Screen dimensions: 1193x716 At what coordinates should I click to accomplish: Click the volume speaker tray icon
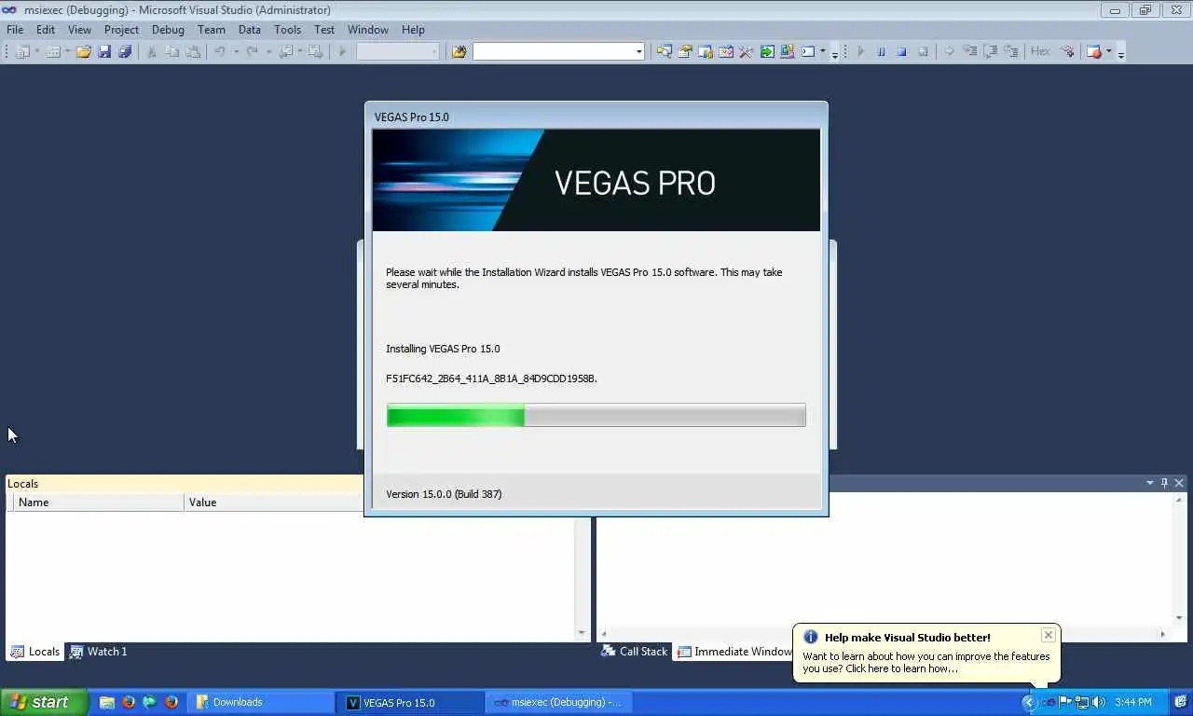[1098, 702]
